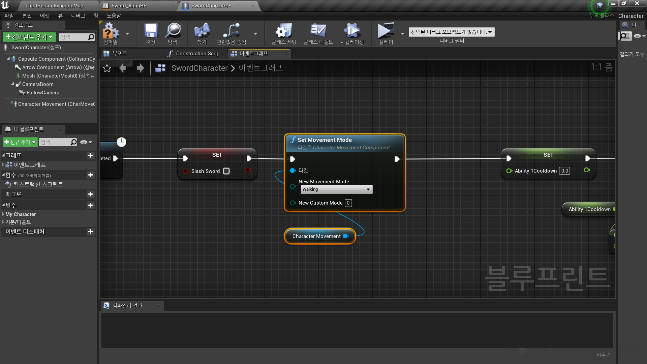
Task: Open the 디버그 menu in menu bar
Action: click(x=78, y=16)
